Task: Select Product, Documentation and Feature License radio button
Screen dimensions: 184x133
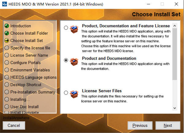Action: point(66,28)
